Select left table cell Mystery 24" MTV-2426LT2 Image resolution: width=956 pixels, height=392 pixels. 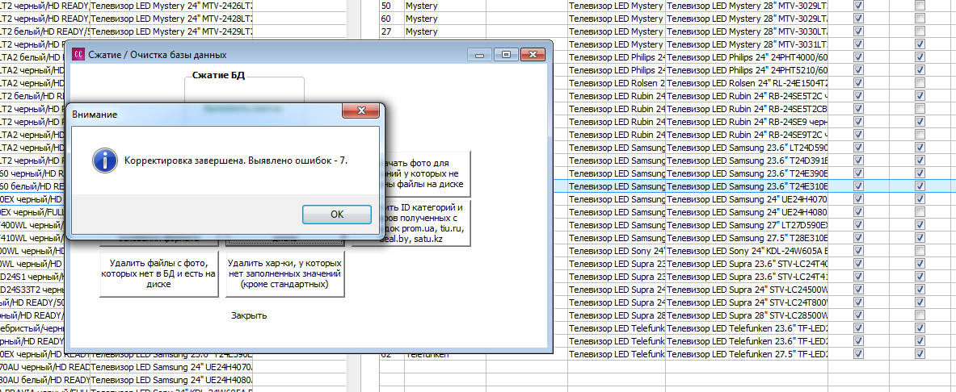[171, 6]
